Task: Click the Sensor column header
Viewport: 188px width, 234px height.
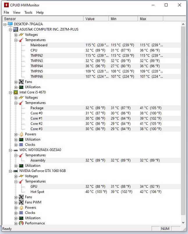Action: click(x=43, y=19)
